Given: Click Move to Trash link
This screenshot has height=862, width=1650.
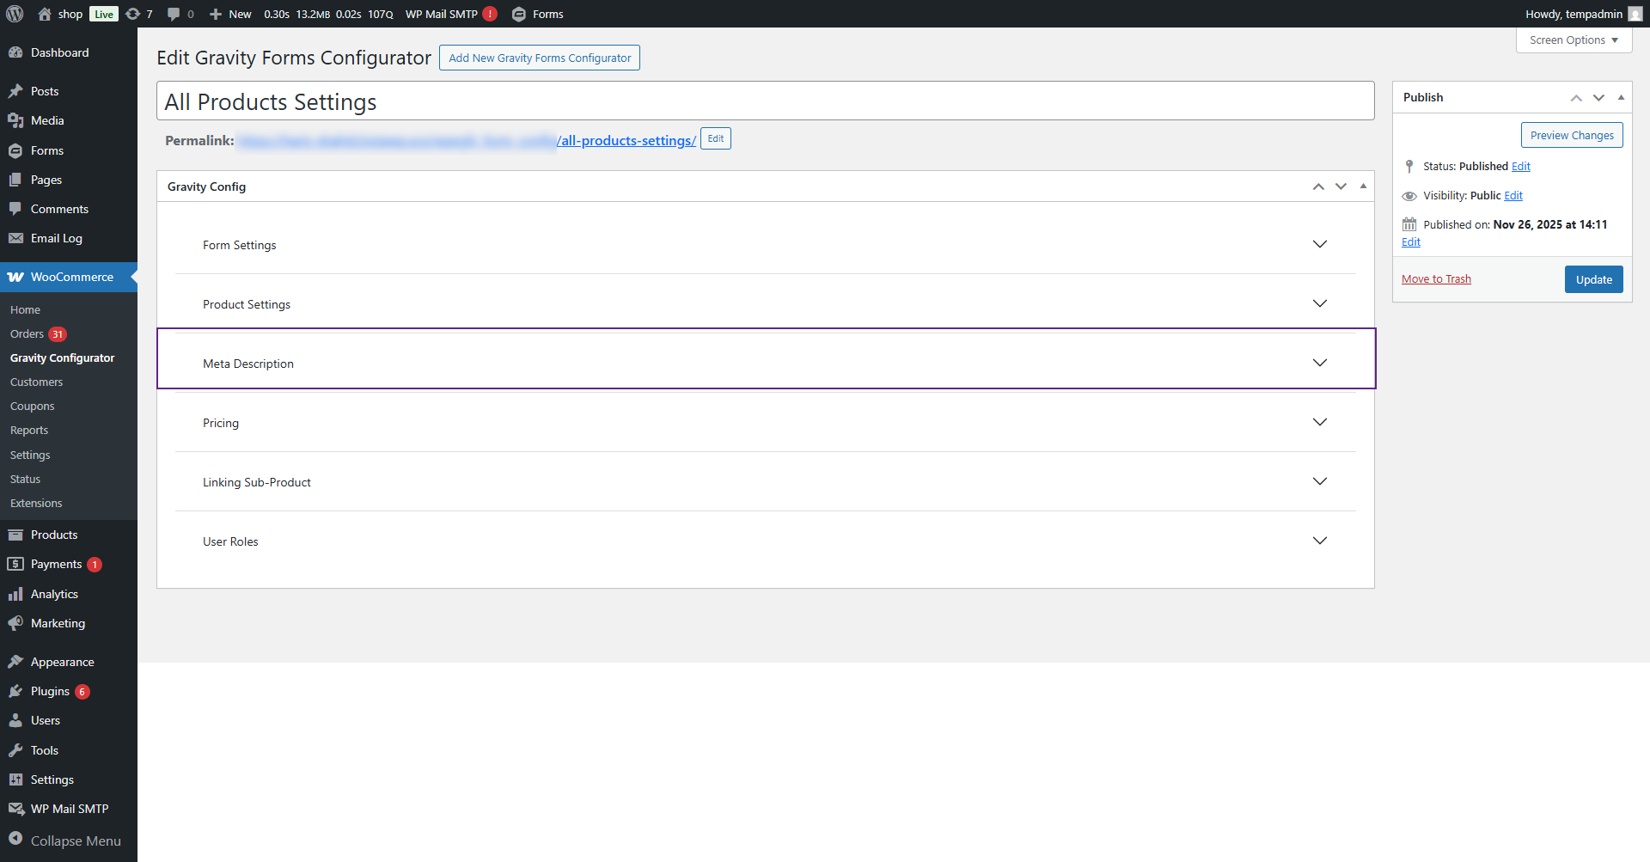Looking at the screenshot, I should click(1436, 278).
